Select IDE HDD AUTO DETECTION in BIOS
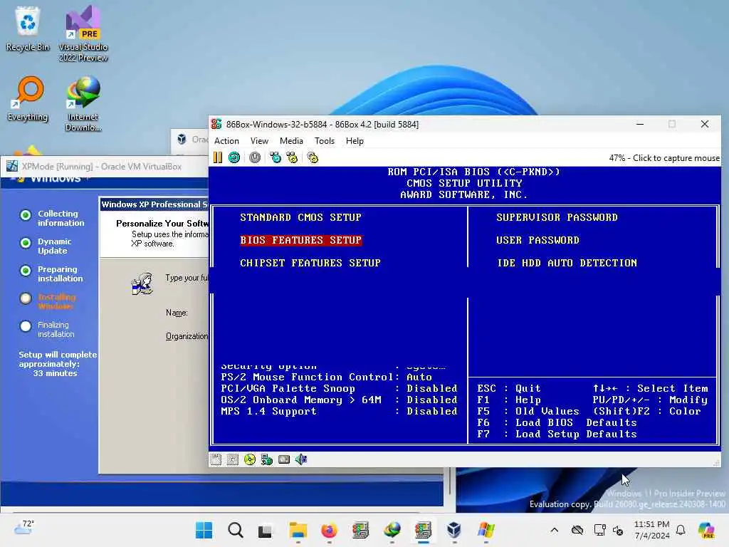This screenshot has width=729, height=547. tap(567, 263)
